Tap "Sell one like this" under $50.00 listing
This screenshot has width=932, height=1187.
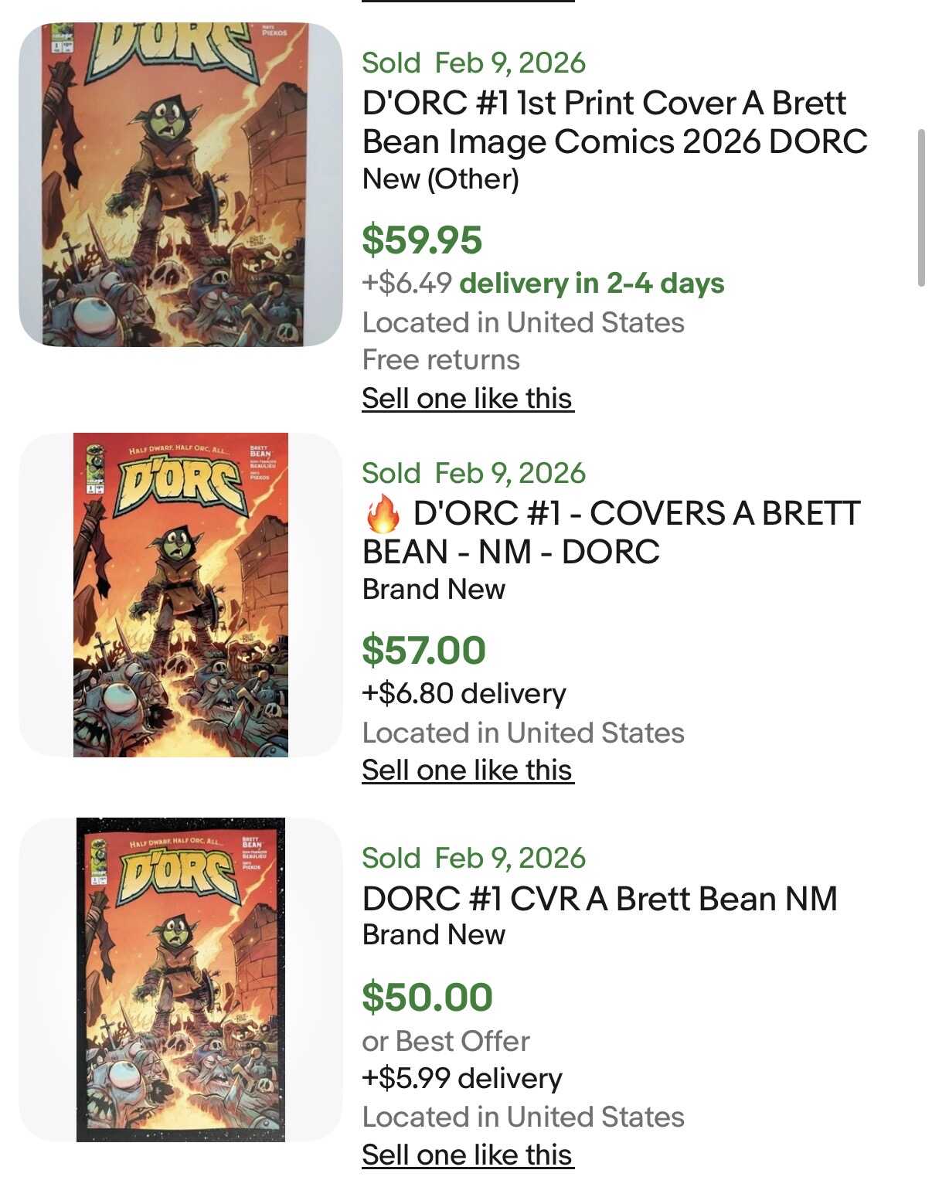468,1155
